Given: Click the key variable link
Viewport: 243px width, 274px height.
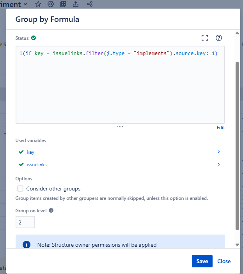Looking at the screenshot, I should click(30, 152).
